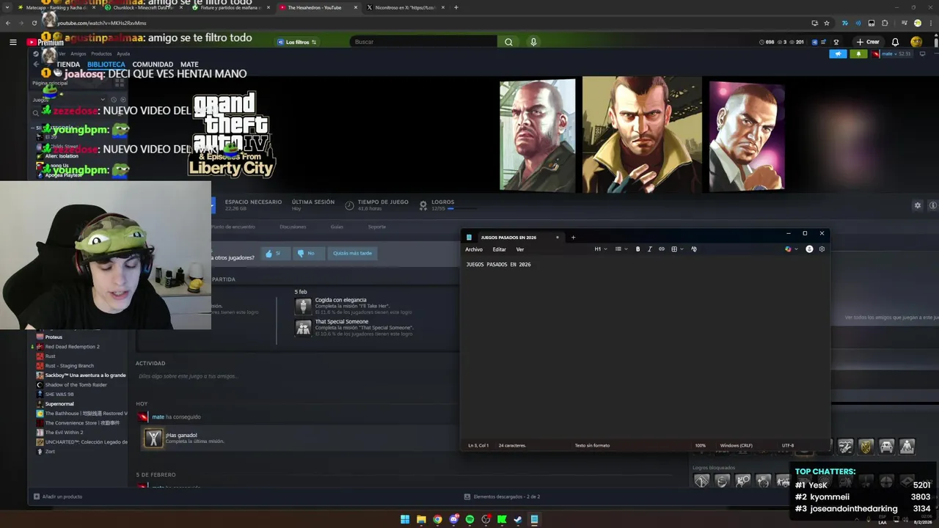The image size is (939, 528).
Task: Toggle bold formatting in Notepad toolbar
Action: [x=637, y=249]
